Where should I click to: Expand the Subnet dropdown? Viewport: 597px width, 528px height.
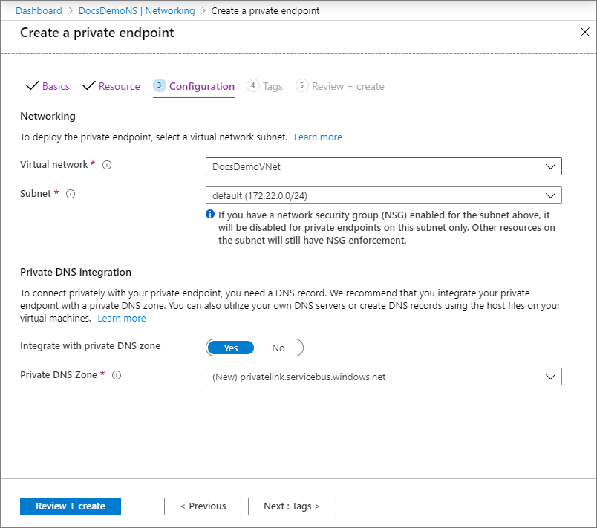(x=383, y=195)
